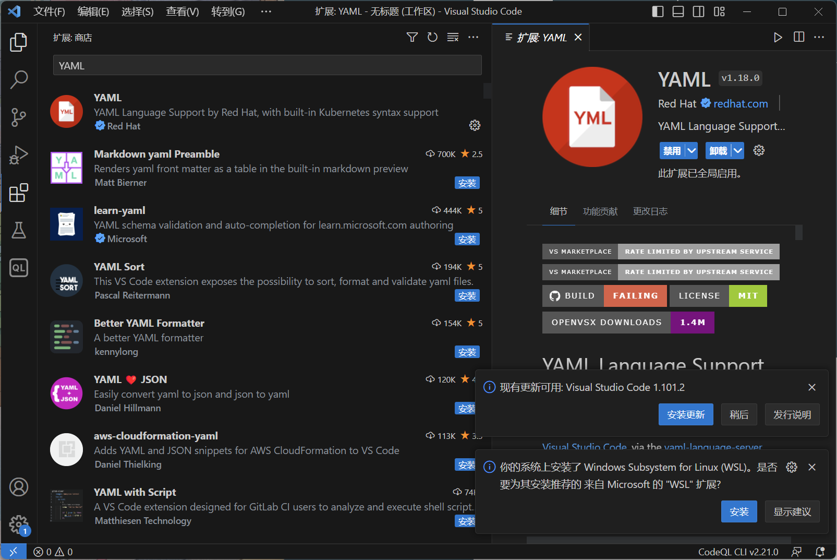Viewport: 837px width, 560px height.
Task: Close the 扩展: YAML tab
Action: click(578, 37)
